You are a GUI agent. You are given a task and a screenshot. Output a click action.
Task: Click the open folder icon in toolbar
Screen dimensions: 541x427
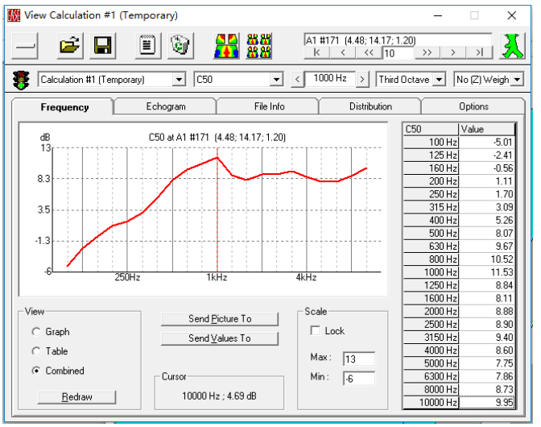(68, 46)
